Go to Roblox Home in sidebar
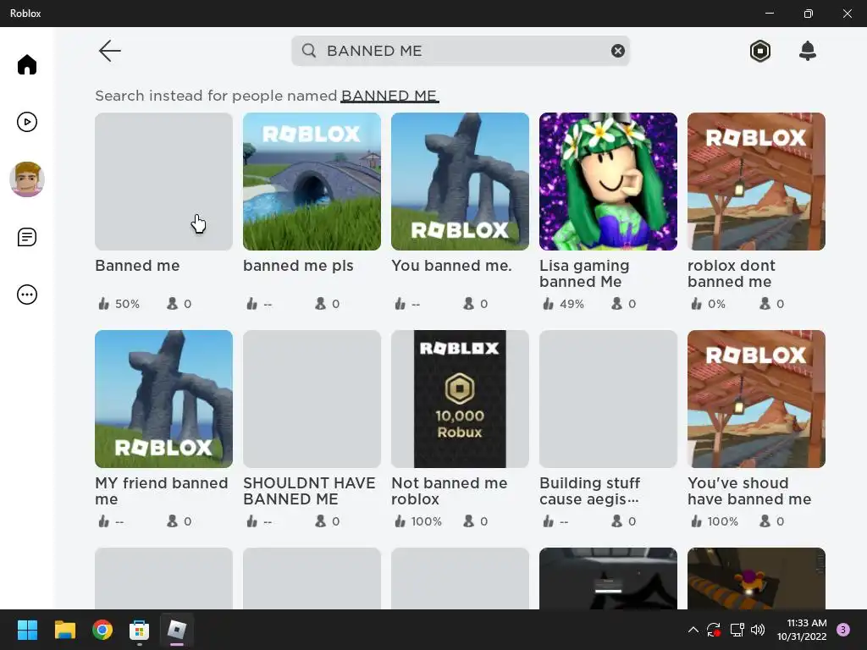 (x=26, y=64)
